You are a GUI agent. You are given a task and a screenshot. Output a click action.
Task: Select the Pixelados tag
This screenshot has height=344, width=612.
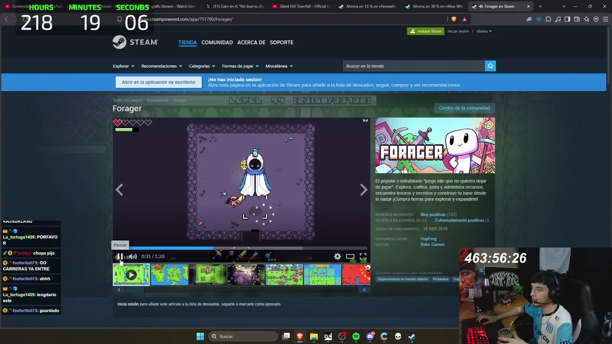coord(440,279)
